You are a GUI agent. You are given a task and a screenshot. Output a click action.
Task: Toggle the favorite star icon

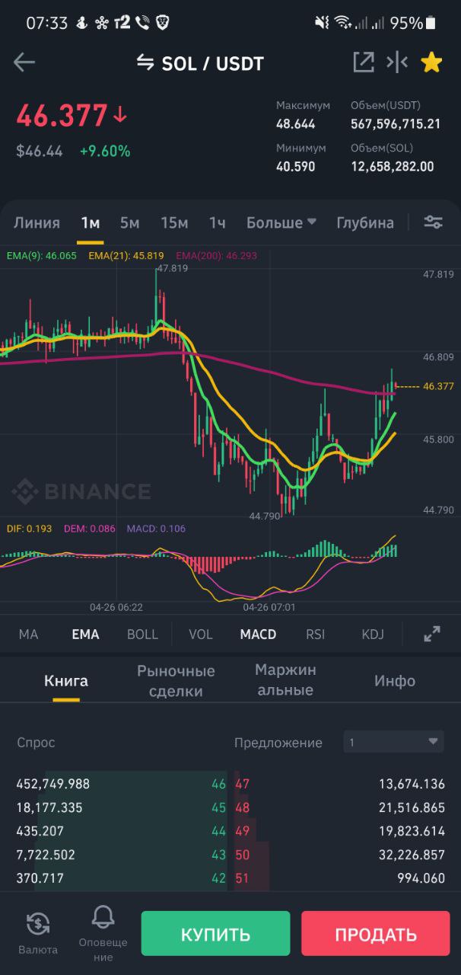(431, 62)
